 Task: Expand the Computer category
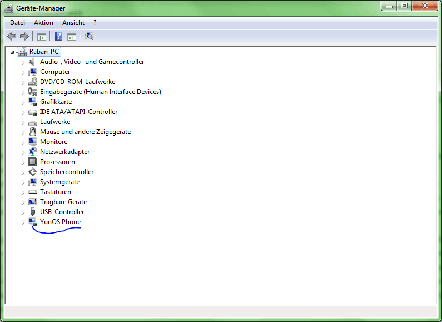click(x=23, y=72)
